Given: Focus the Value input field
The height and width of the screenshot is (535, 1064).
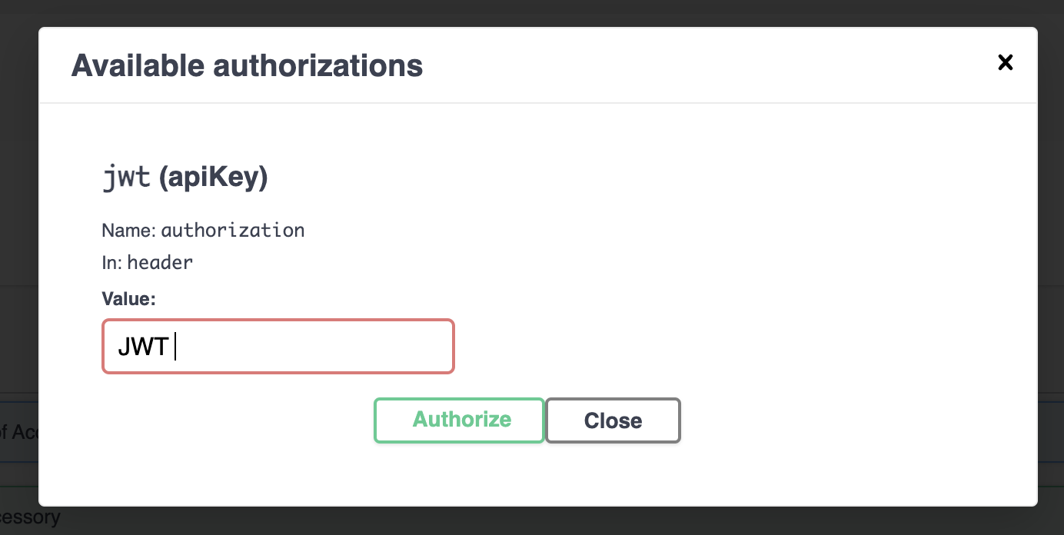Looking at the screenshot, I should 308,347.
